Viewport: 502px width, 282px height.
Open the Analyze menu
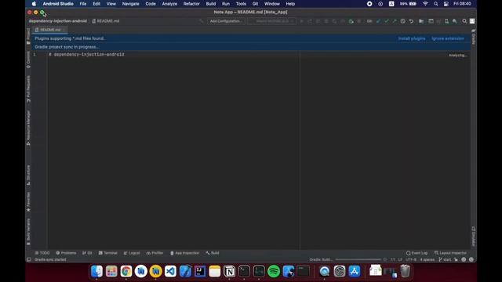169,4
